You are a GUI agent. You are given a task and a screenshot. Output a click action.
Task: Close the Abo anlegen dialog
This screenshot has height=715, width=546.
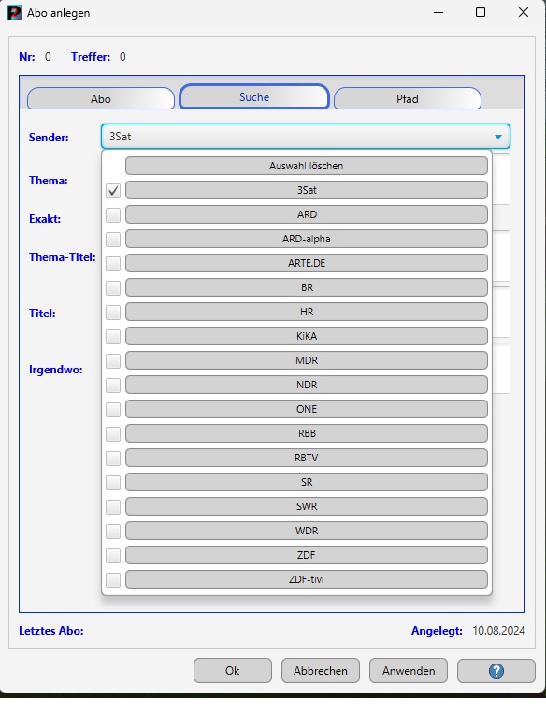coord(524,13)
